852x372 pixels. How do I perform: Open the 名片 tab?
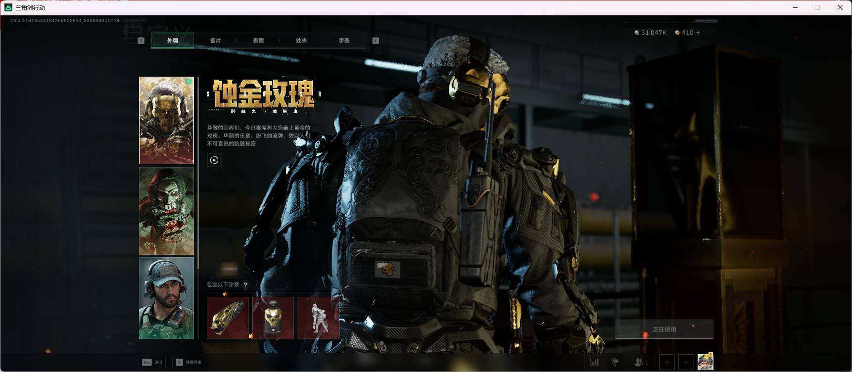(215, 41)
